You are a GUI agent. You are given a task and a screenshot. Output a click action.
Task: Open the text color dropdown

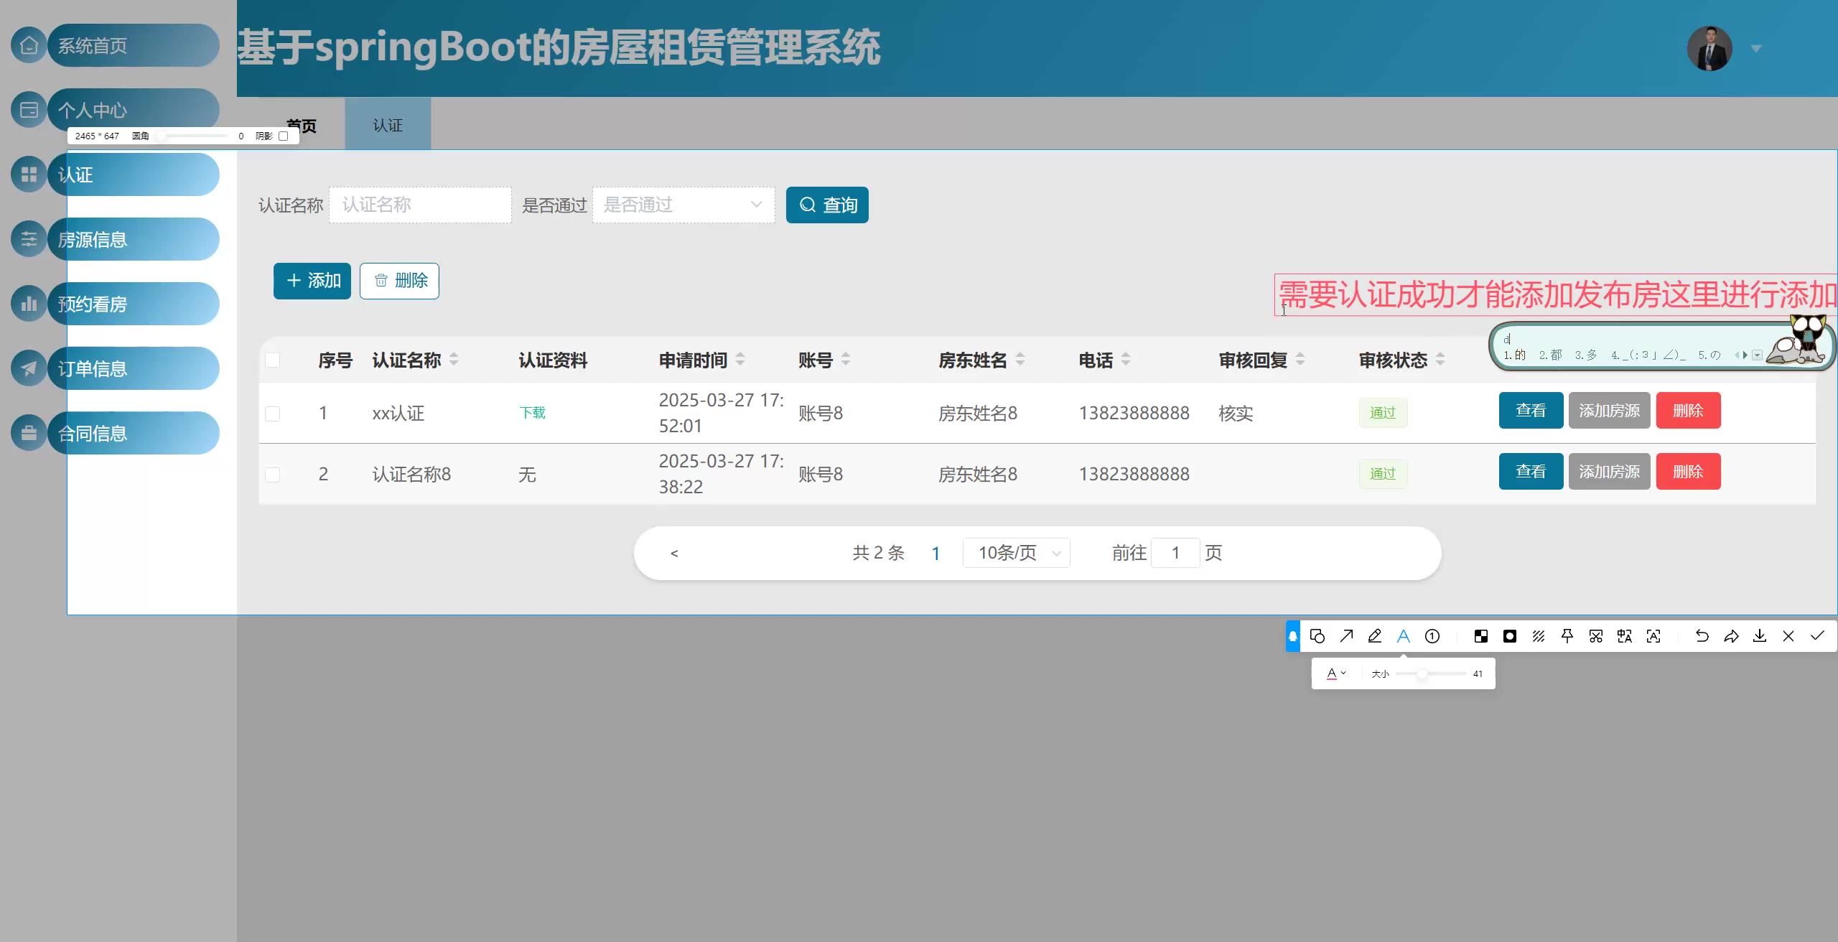[1336, 673]
